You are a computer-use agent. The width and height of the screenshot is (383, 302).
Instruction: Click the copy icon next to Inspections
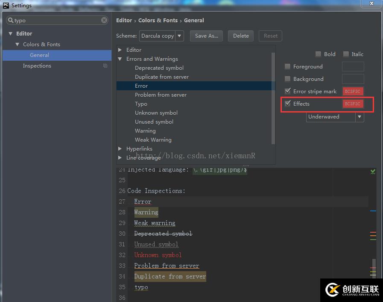click(105, 66)
